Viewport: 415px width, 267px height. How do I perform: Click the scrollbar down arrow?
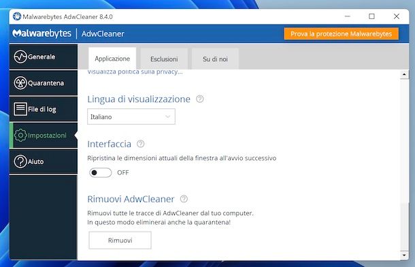(404, 255)
